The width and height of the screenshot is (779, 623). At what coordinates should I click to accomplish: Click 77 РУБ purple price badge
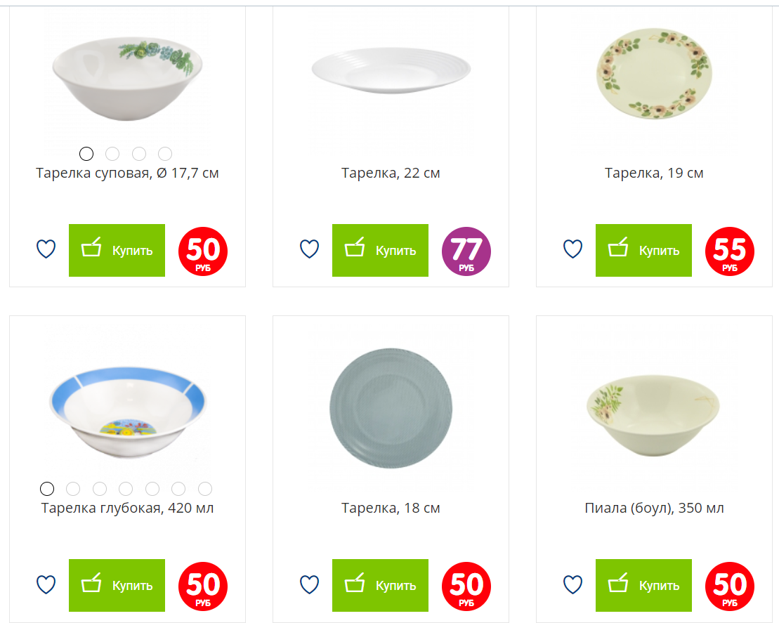466,251
